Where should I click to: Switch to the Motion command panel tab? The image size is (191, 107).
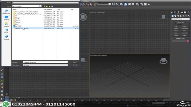pyautogui.click(x=182, y=12)
